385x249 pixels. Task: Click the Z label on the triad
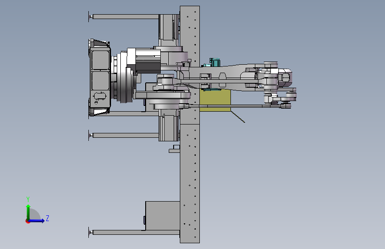click(x=48, y=218)
